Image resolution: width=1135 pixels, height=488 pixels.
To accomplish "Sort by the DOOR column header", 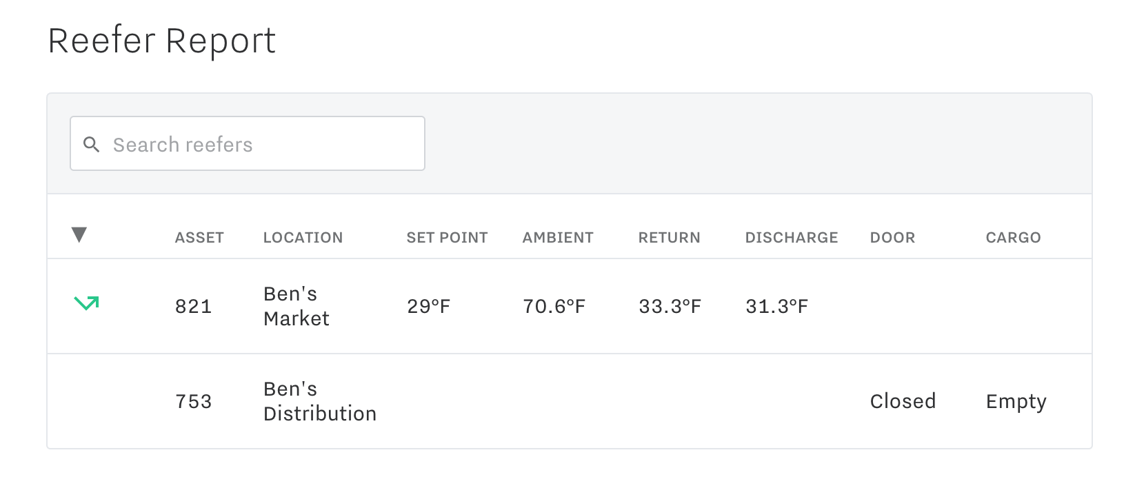I will click(892, 237).
